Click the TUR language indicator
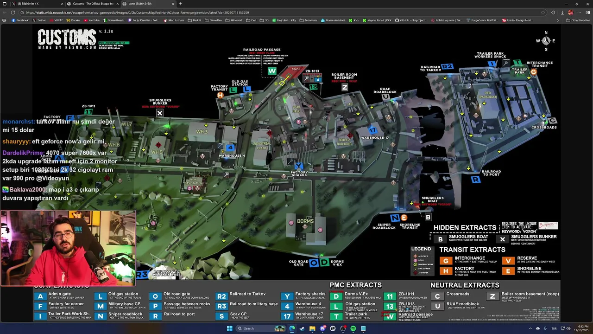The image size is (593, 334). click(x=554, y=328)
